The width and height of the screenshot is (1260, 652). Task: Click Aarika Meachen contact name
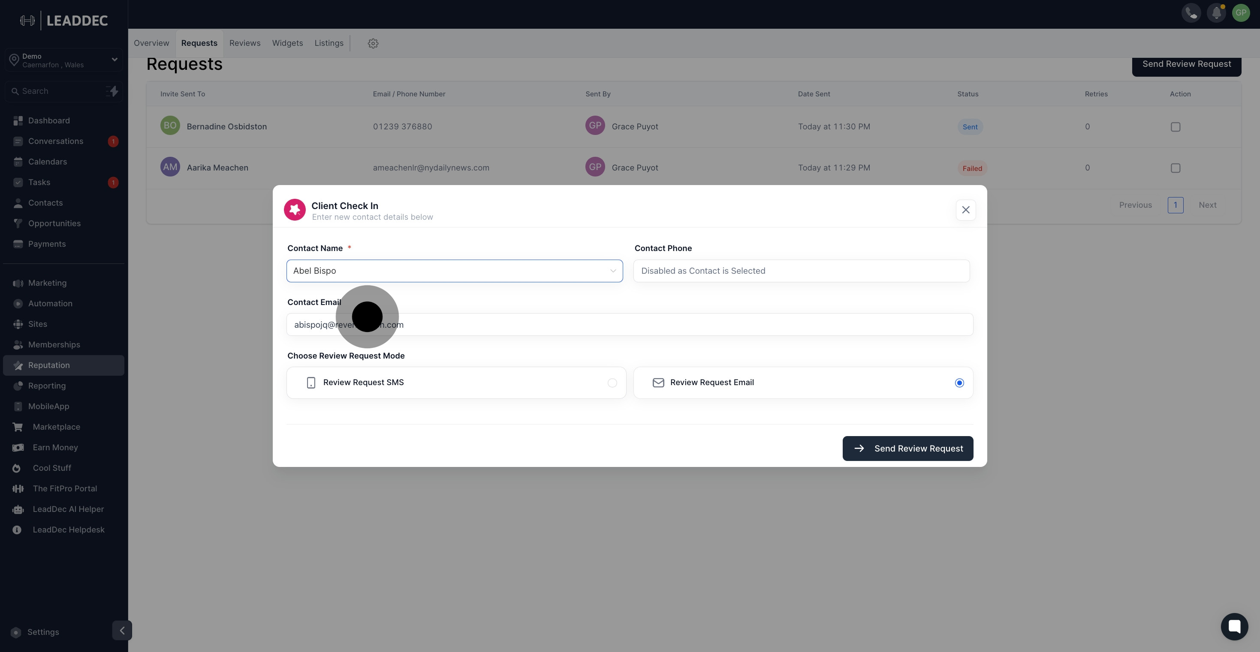(217, 167)
